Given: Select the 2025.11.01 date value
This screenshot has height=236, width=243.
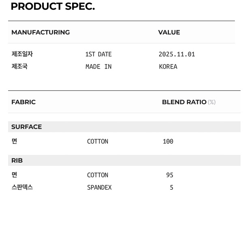Looking at the screenshot, I should (x=177, y=54).
